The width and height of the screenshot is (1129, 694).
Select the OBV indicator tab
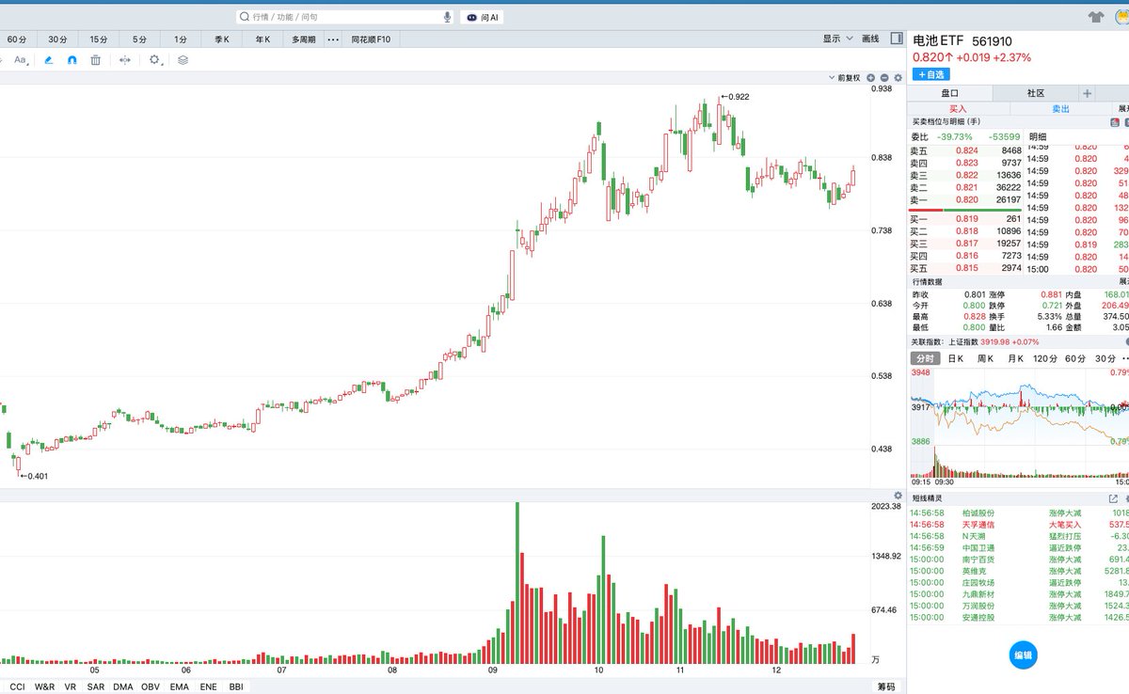click(151, 686)
